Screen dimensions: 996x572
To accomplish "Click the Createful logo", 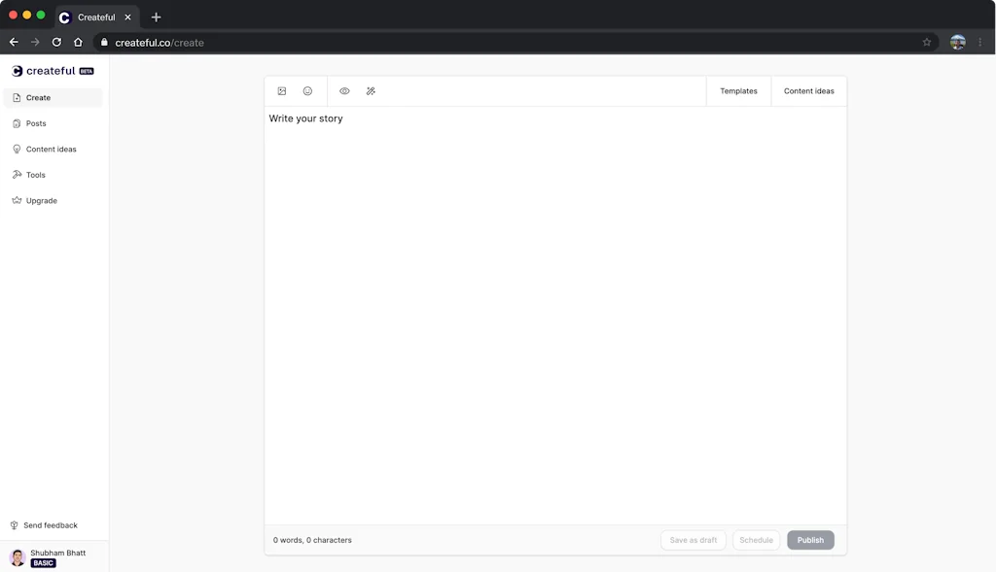I will (49, 70).
